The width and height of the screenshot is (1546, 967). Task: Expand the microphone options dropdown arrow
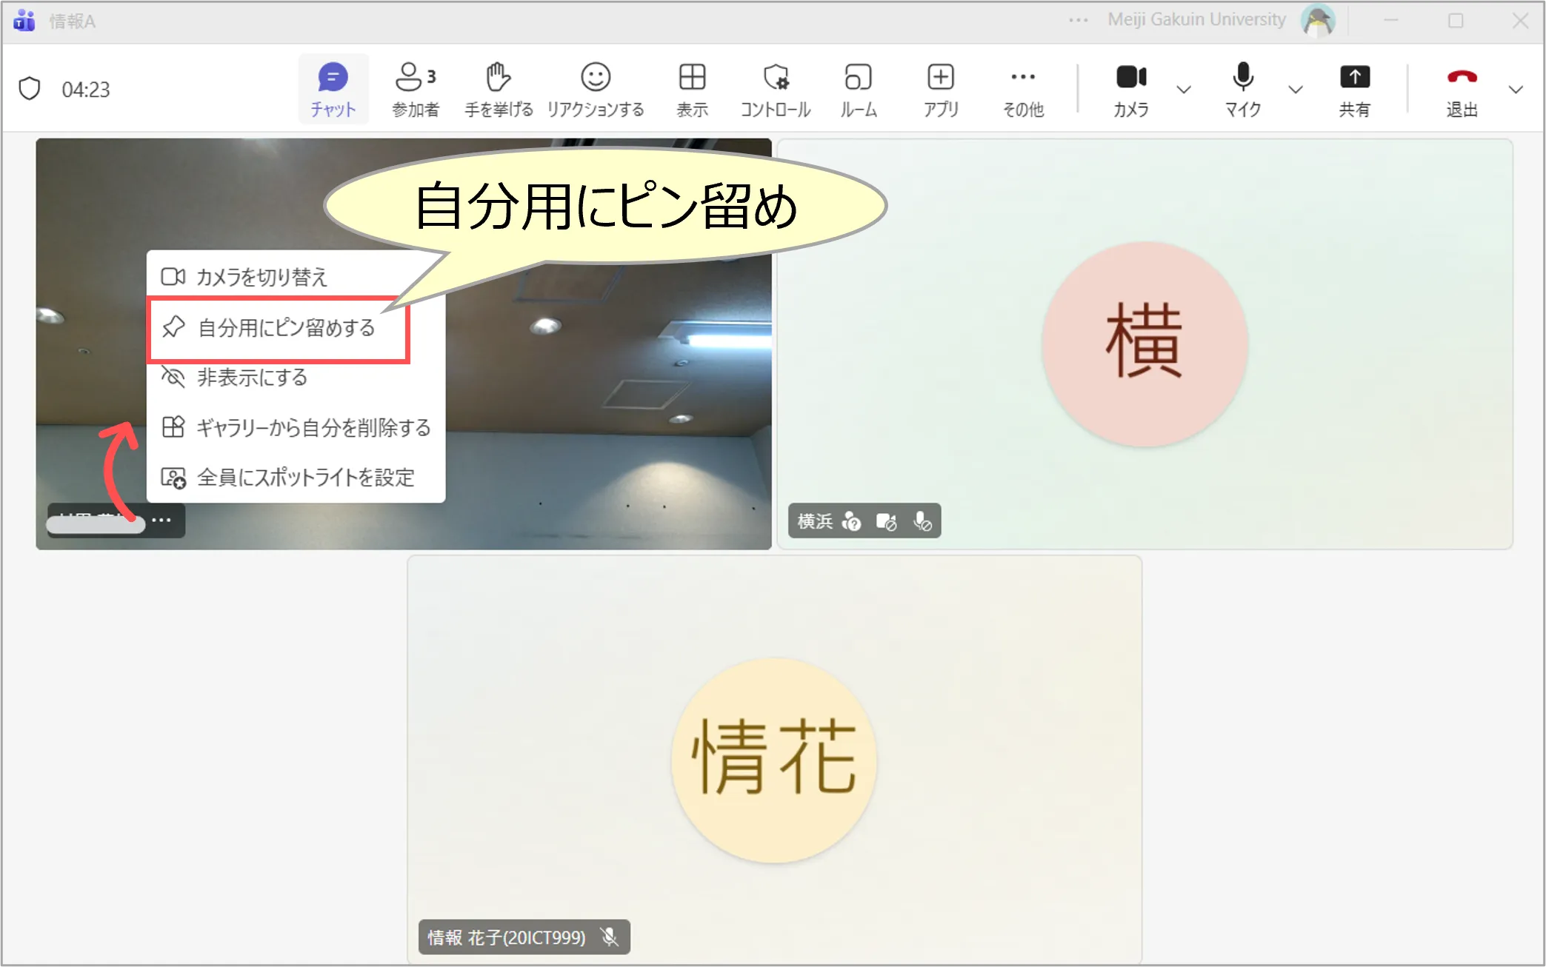coord(1295,90)
